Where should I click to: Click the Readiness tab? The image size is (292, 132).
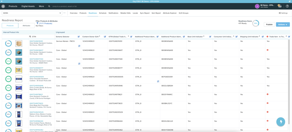coord(93,13)
